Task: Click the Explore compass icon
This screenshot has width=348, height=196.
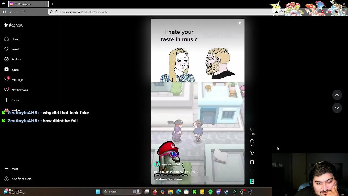Action: coord(7,59)
